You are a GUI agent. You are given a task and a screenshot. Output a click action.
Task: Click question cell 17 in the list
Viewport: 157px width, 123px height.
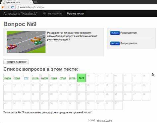[x=8, y=87]
